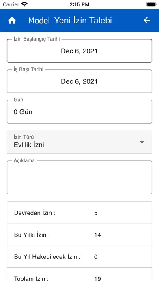This screenshot has width=159, height=282.
Task: Tap the Devreden İzin row
Action: pos(79,213)
